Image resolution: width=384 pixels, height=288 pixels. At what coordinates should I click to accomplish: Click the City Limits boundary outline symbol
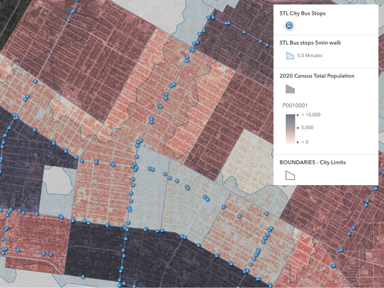pos(290,175)
